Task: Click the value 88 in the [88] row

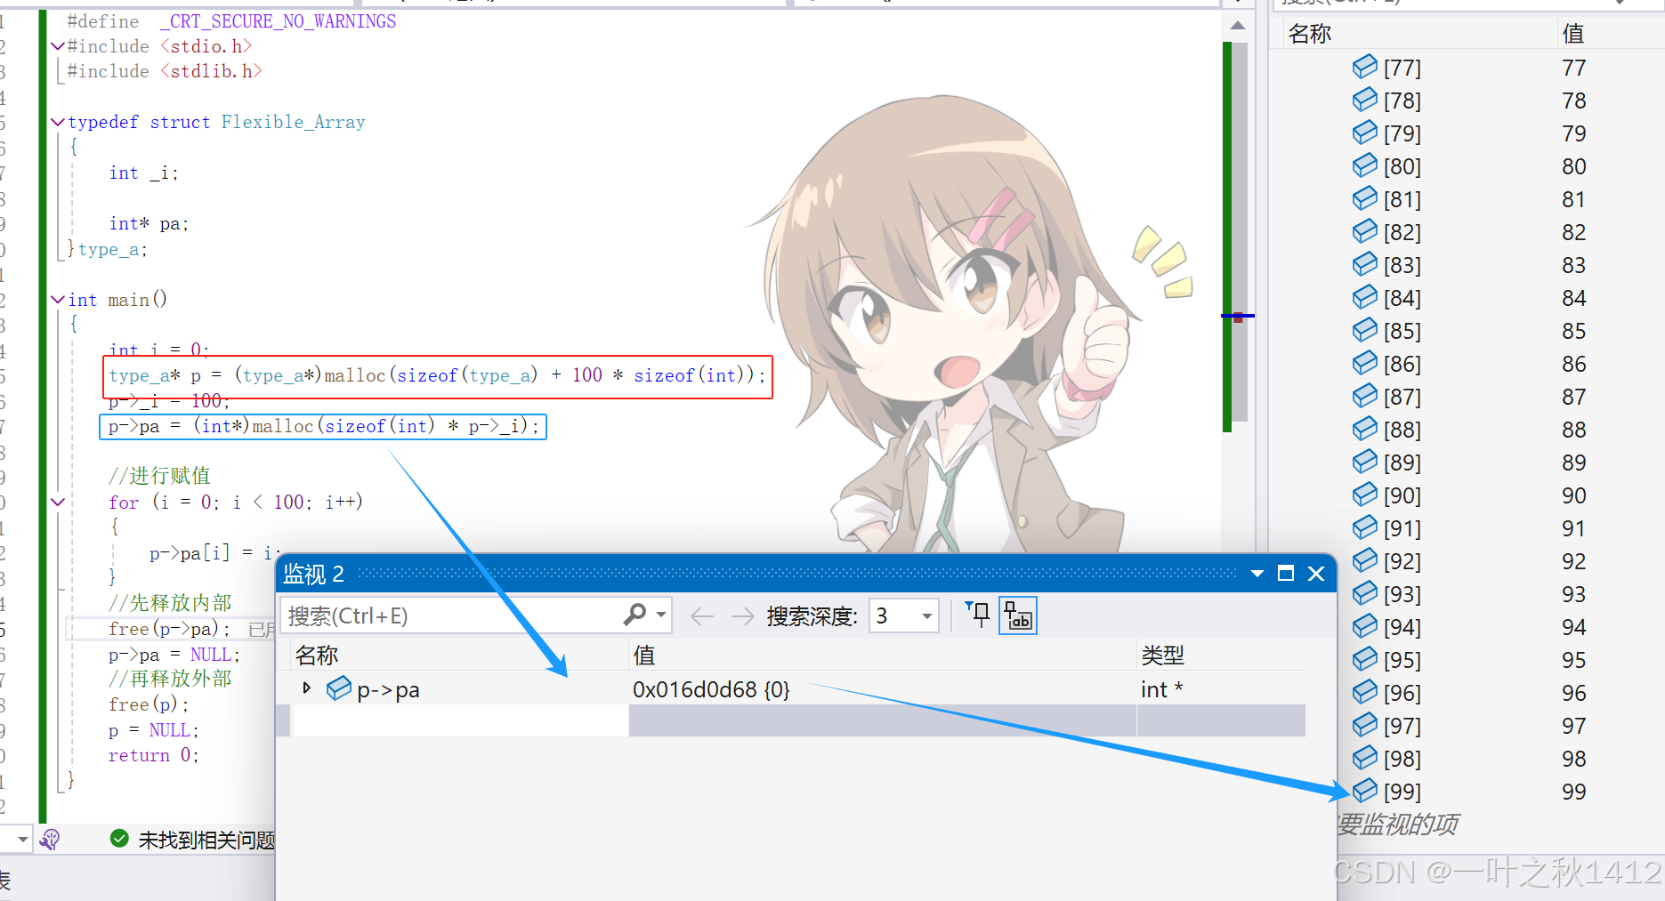Action: [1573, 430]
